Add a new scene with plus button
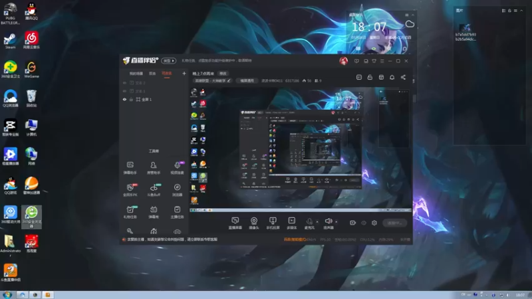This screenshot has width=532, height=299. click(x=184, y=73)
